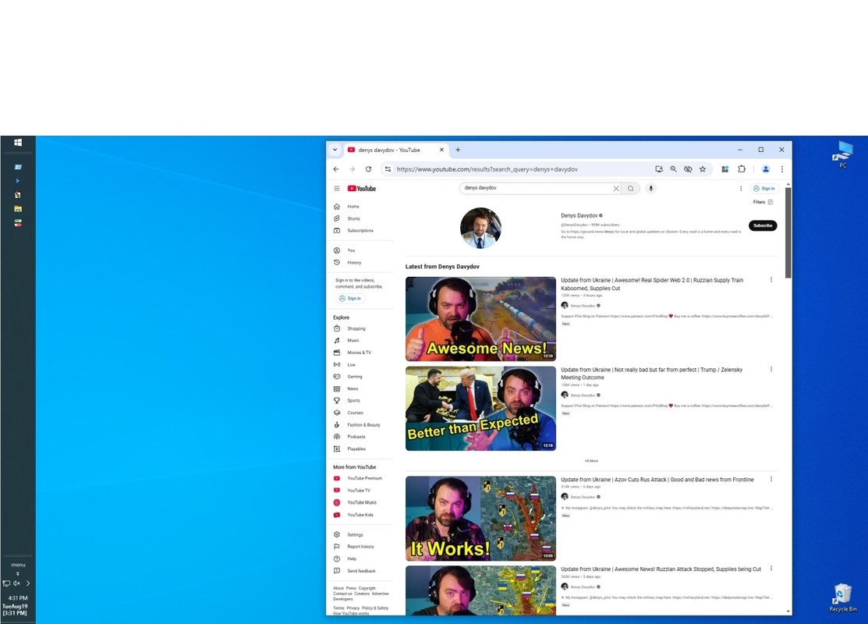Click the page vertical scrollbar
868x624 pixels.
click(788, 232)
